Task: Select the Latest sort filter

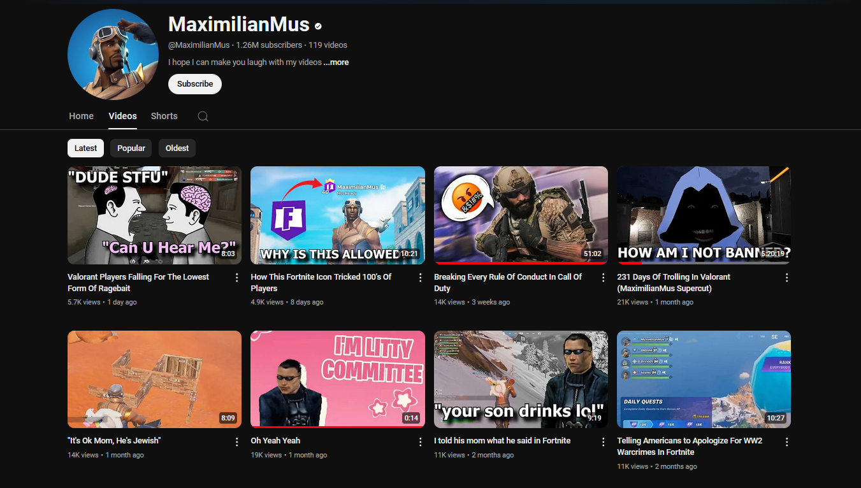Action: point(85,148)
